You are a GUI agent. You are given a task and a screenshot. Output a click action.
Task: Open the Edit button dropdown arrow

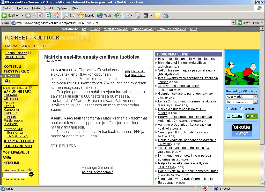click(x=151, y=15)
